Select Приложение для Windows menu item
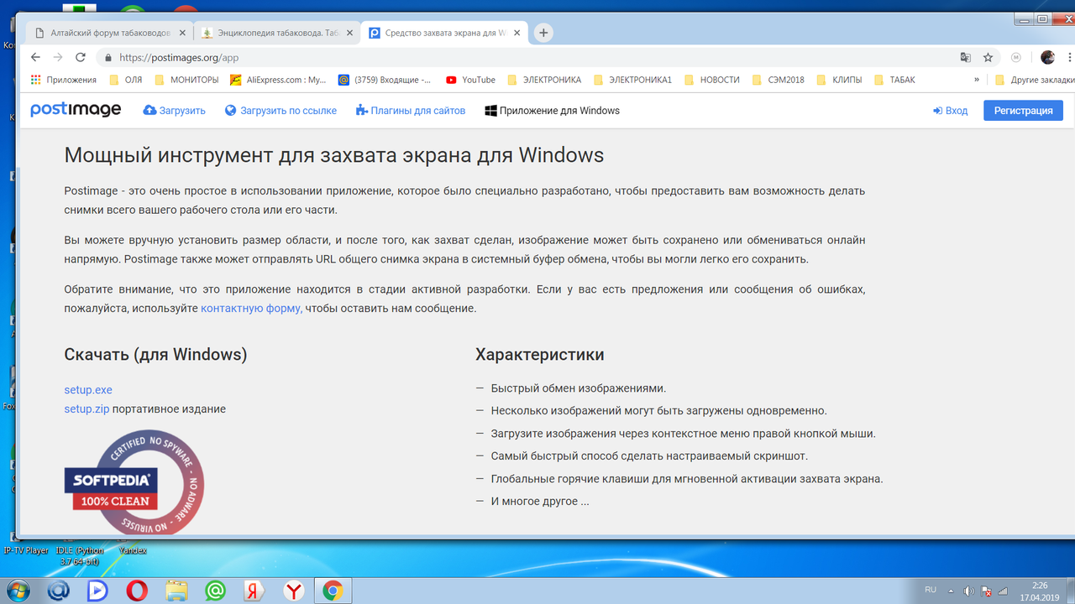The height and width of the screenshot is (604, 1075). click(552, 111)
